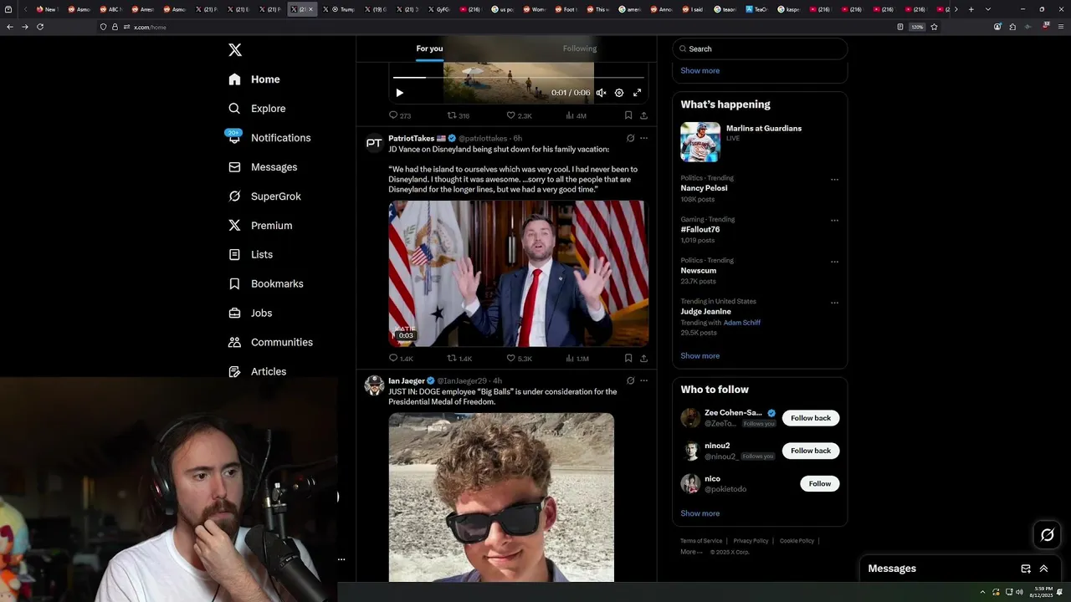Open the top video's settings gear
The width and height of the screenshot is (1071, 602).
click(x=619, y=93)
